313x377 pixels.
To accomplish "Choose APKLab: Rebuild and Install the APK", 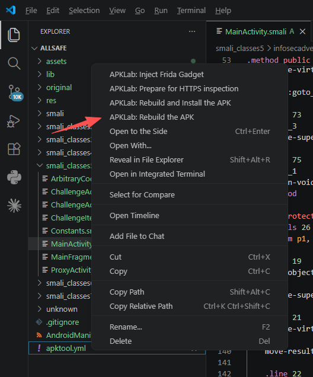I will (x=190, y=103).
